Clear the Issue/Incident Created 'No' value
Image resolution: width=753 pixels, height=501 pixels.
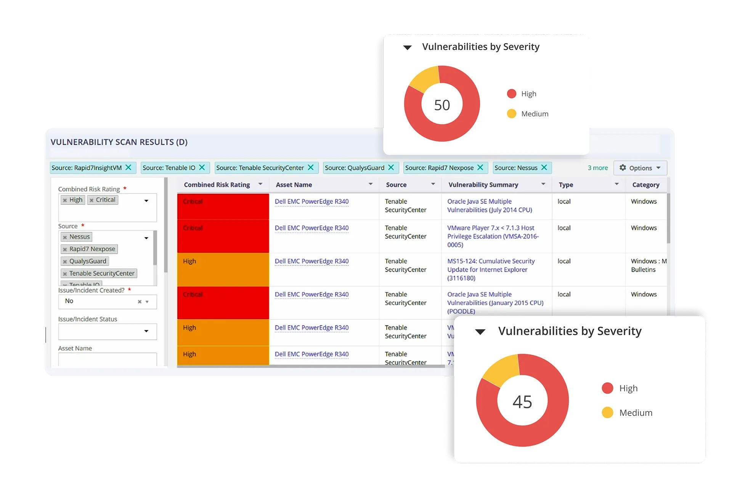[x=140, y=302]
